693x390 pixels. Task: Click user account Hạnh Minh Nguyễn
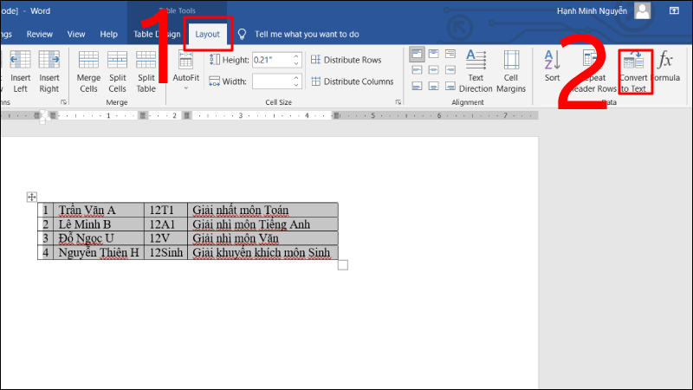pyautogui.click(x=592, y=10)
